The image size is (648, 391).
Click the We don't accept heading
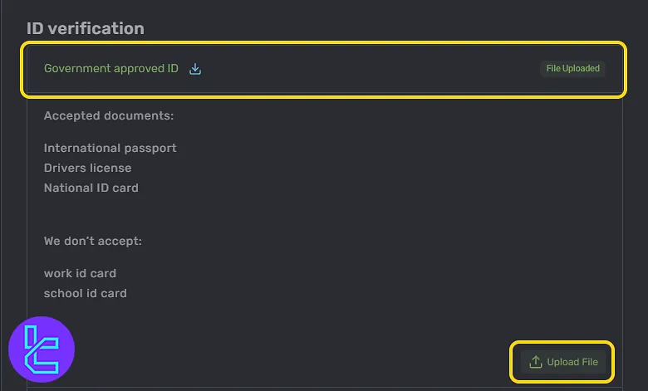pos(92,241)
